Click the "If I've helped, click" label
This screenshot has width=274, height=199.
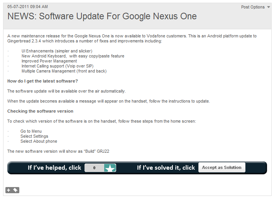[54, 168]
